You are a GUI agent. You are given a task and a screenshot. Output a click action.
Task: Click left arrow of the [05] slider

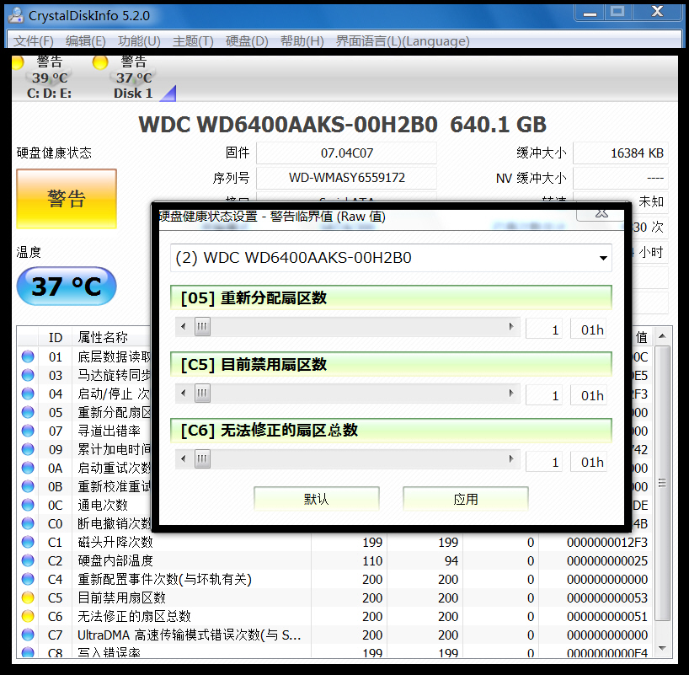click(184, 327)
